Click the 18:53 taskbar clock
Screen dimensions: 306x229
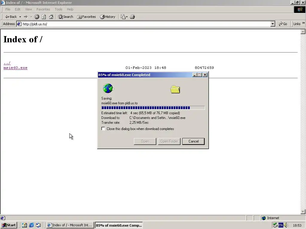[x=297, y=225]
